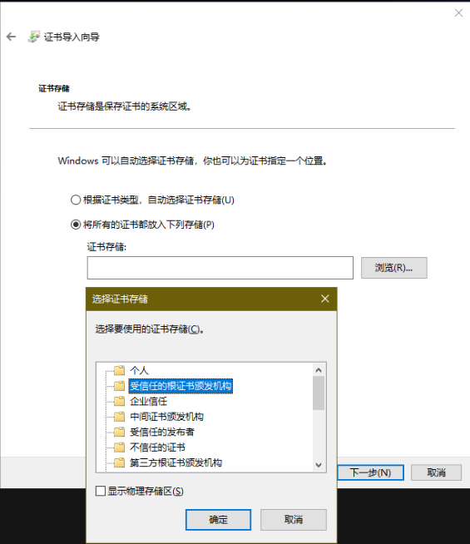Click folder icon beside 不信任的证书

119,448
